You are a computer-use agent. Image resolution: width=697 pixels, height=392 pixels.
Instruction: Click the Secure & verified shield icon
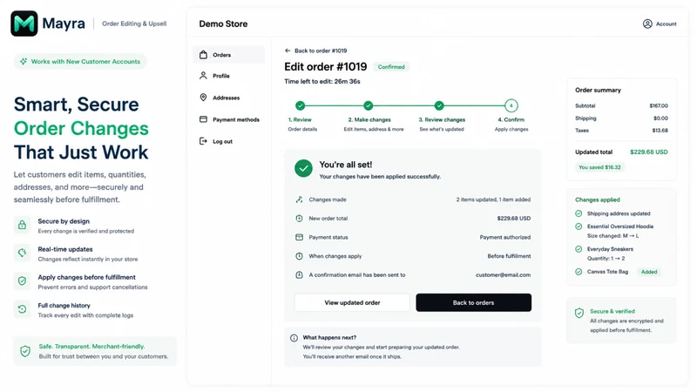pyautogui.click(x=579, y=313)
